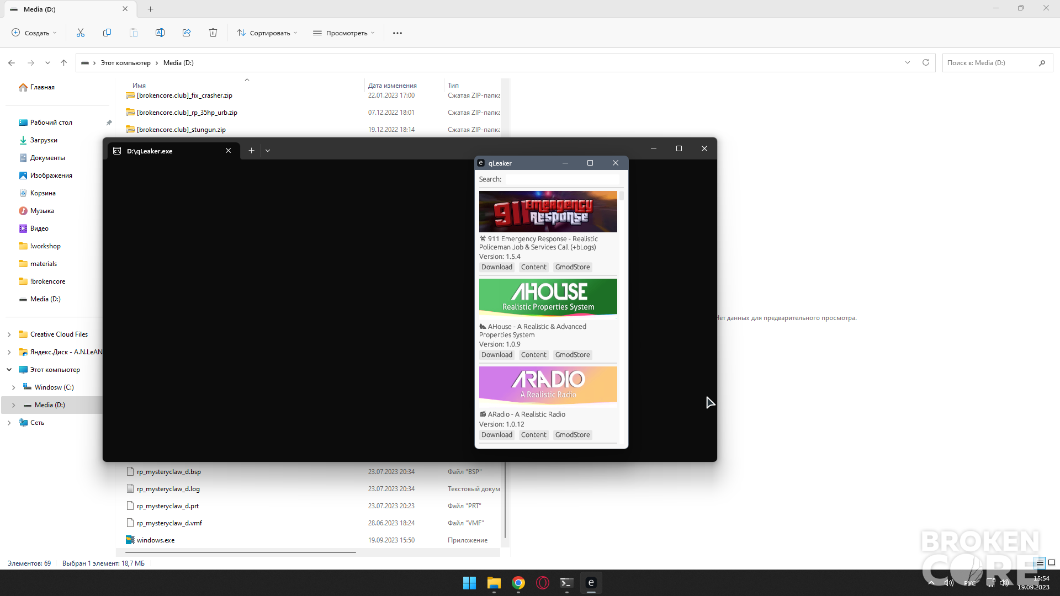Click the Share icon in Explorer toolbar
Image resolution: width=1060 pixels, height=596 pixels.
tap(187, 33)
